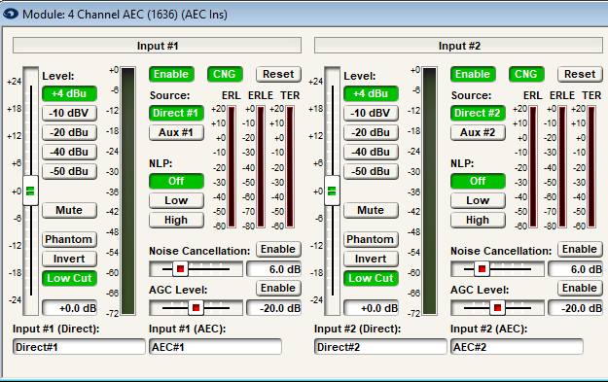Click Input #1 Noise Cancellation slider thumb
Viewport: 608px width, 382px height.
coord(180,269)
